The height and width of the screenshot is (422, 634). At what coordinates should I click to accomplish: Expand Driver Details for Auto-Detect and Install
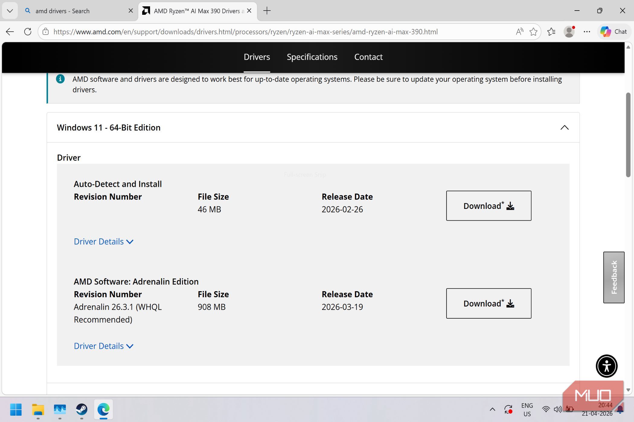point(104,241)
